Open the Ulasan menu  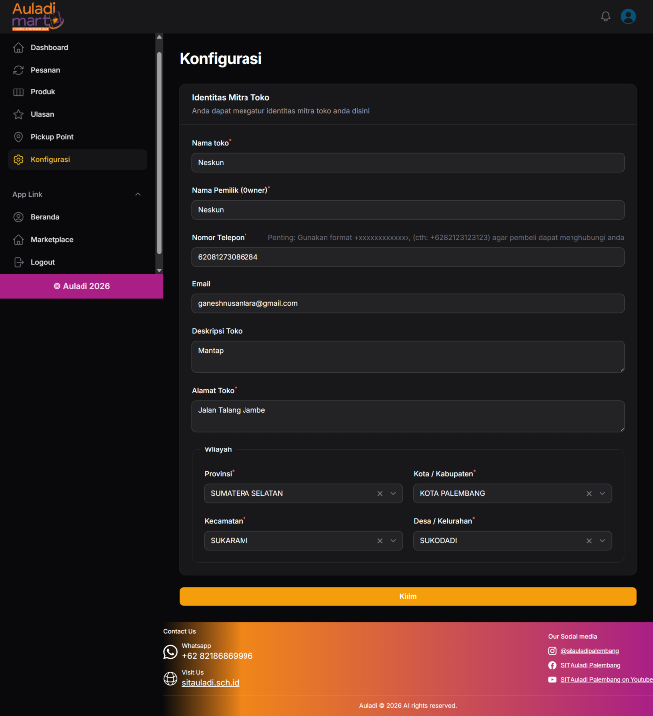tap(78, 114)
